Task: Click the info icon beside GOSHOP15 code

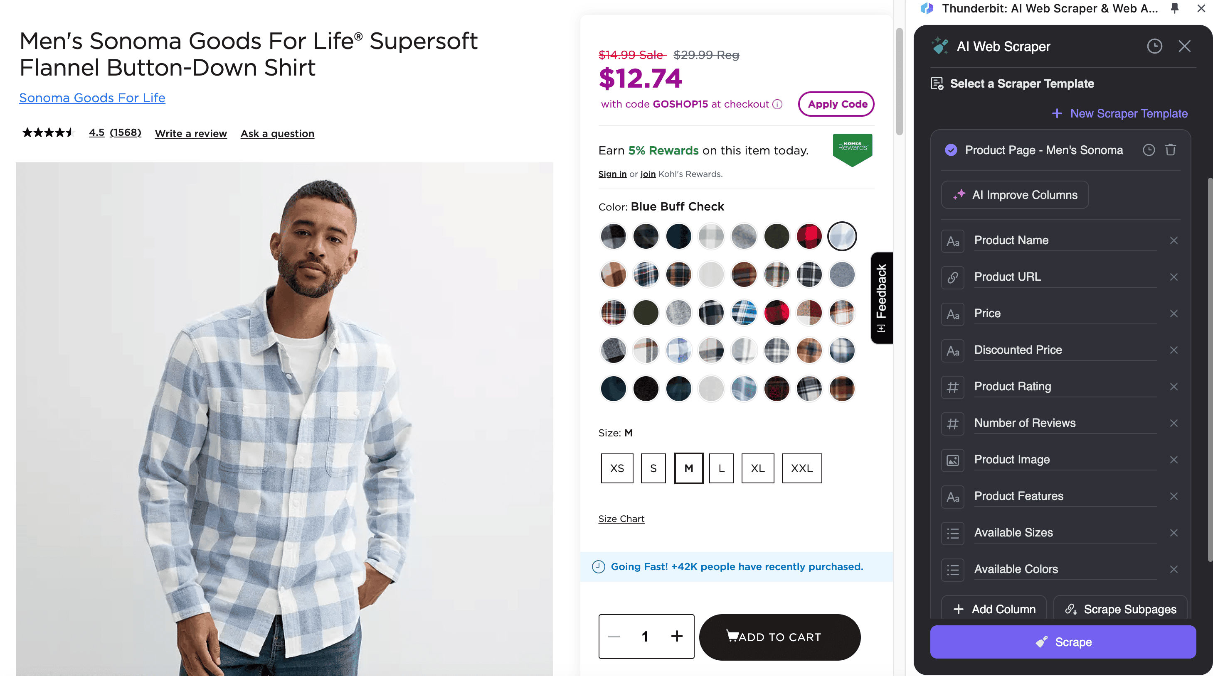Action: coord(777,105)
